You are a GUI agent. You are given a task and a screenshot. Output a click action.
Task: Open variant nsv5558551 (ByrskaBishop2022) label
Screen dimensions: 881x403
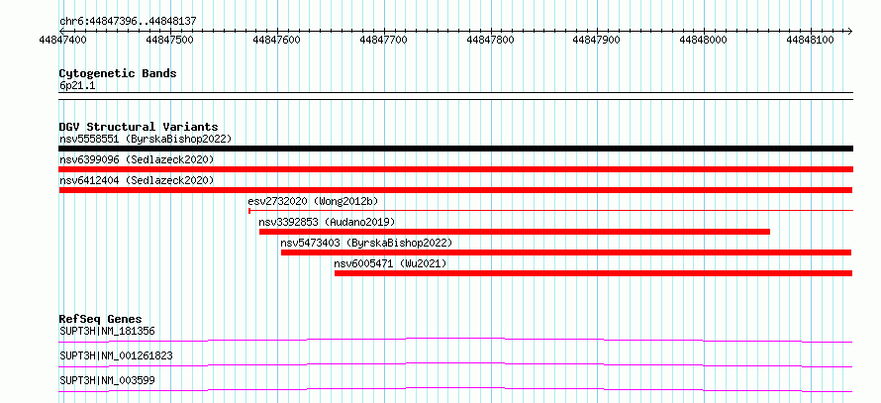coord(146,139)
